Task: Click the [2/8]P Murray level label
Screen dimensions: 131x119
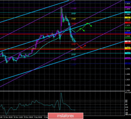Action: [x=74, y=44]
